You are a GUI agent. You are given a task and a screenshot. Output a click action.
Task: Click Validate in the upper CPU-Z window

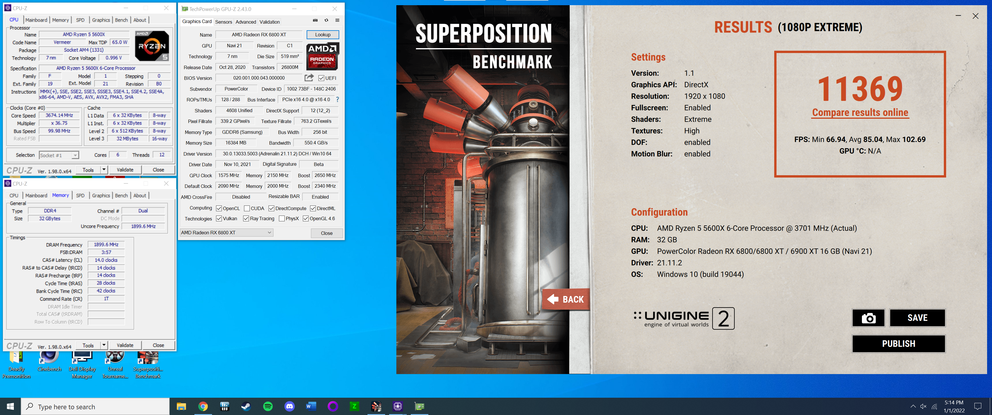coord(125,170)
